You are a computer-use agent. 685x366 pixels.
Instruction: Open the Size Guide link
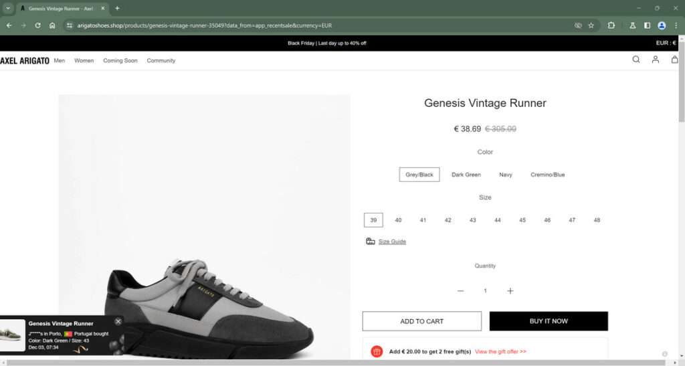click(x=392, y=242)
